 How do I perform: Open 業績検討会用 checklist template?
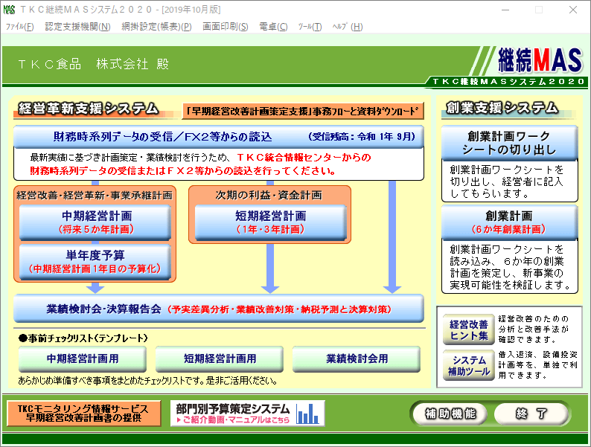357,359
